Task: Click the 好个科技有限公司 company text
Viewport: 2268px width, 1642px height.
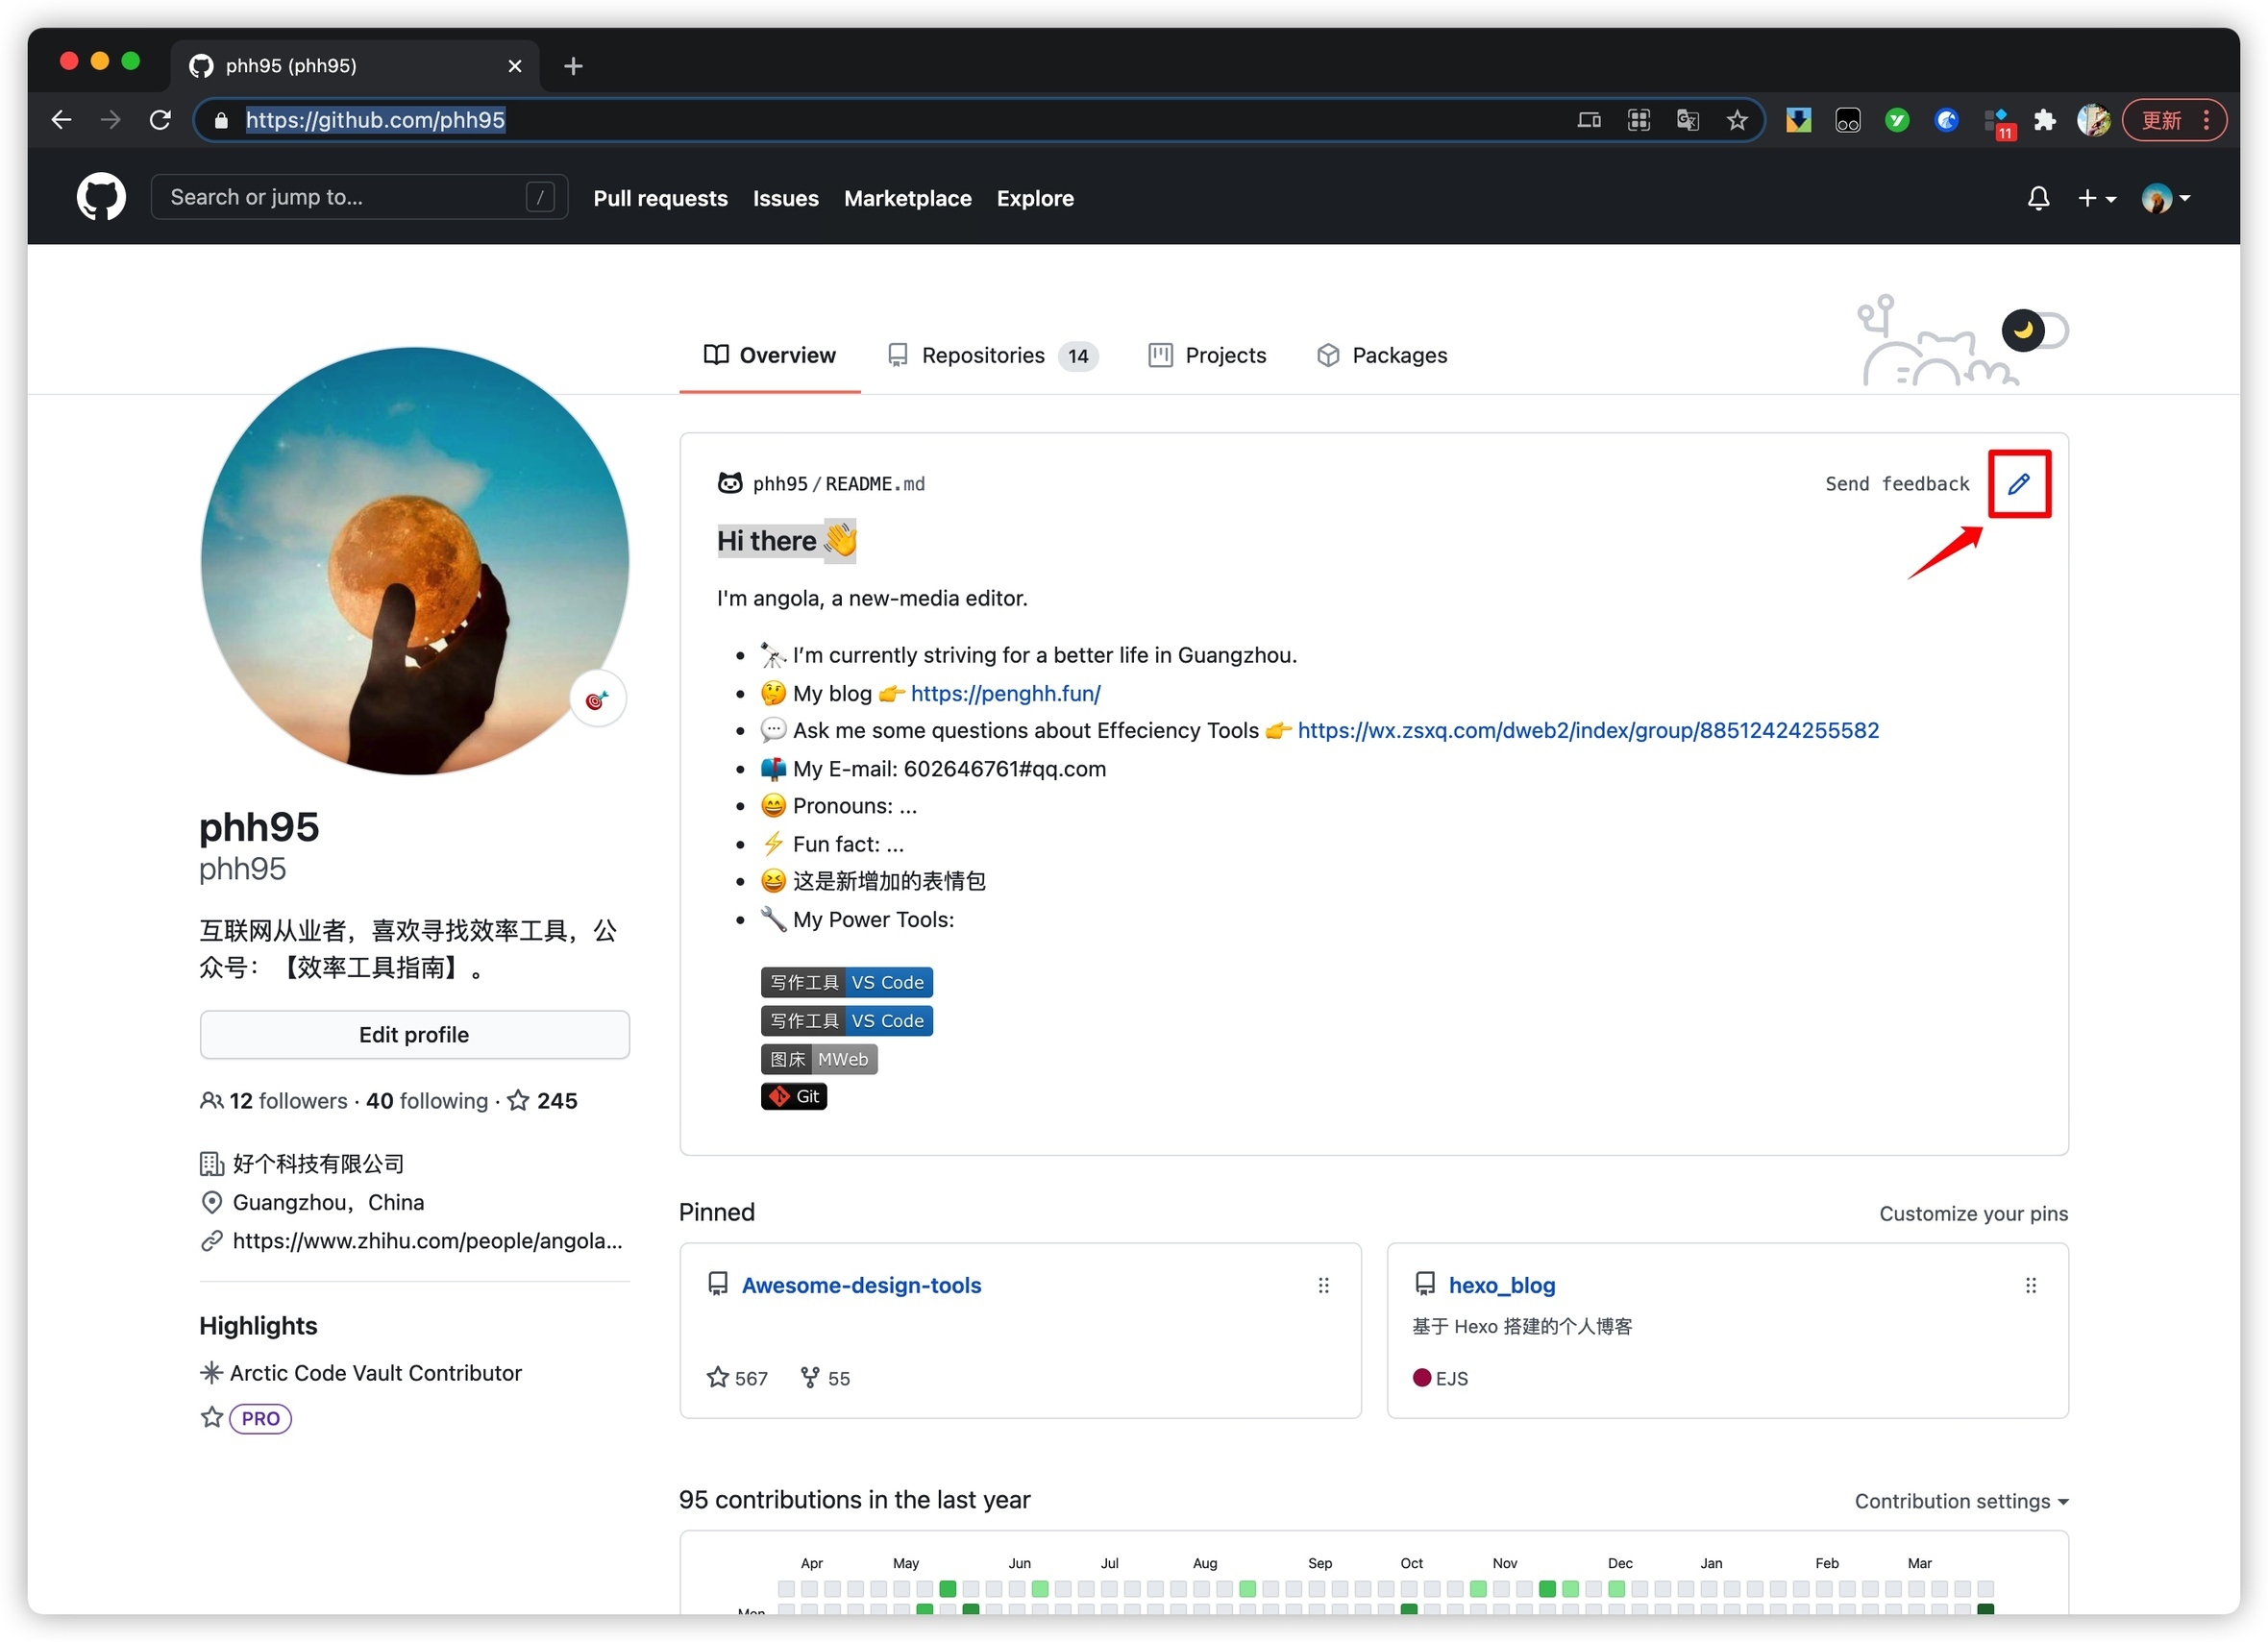Action: coord(318,1163)
